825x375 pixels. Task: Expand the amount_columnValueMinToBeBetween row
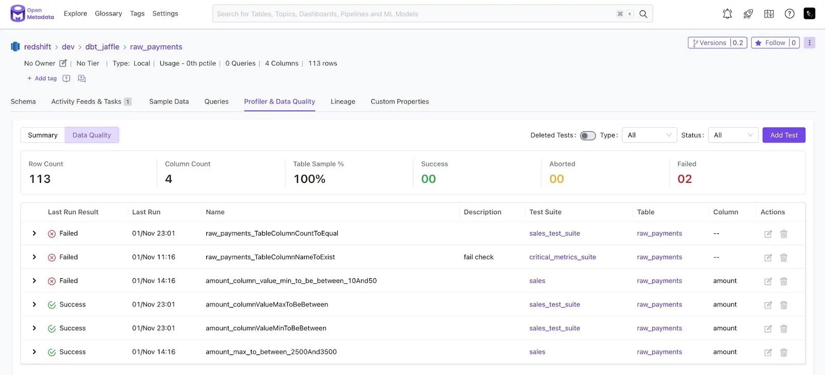[34, 328]
